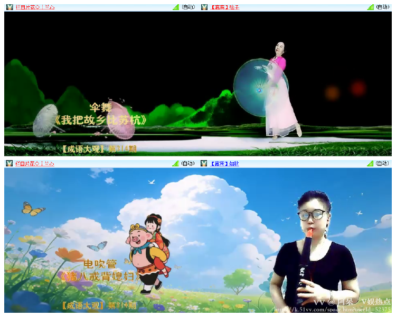This screenshot has height=317, width=396.
Task: Open the 栏目片花☆丨兰心 link above the pig cartoon
Action: click(x=35, y=164)
